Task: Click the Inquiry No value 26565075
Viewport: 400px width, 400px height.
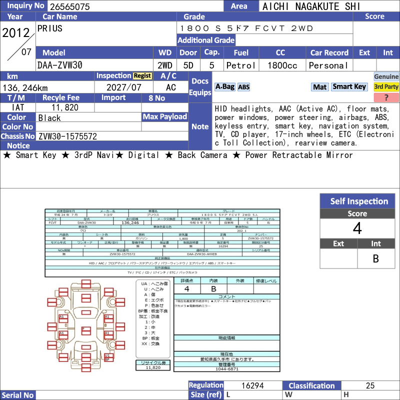Action: pos(70,6)
